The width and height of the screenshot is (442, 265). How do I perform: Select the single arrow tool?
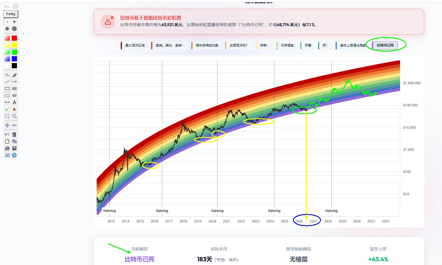(x=14, y=82)
